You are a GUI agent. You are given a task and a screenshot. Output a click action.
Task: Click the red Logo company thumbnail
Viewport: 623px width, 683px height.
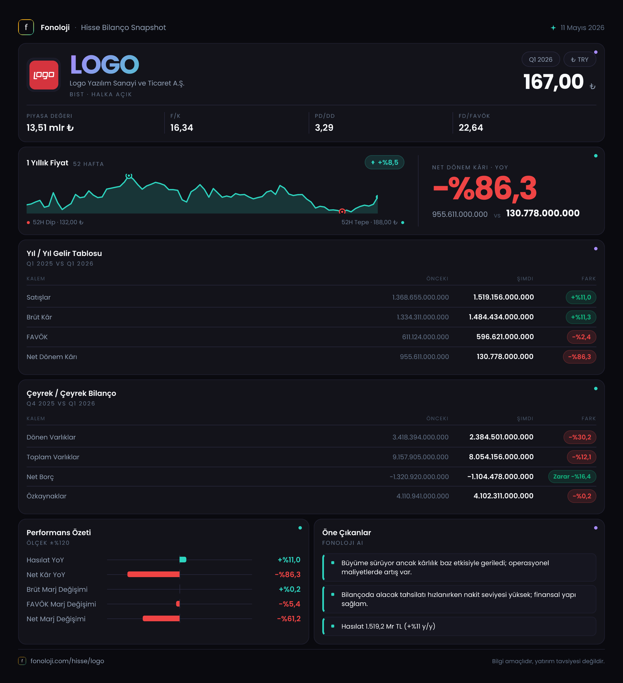click(x=44, y=75)
